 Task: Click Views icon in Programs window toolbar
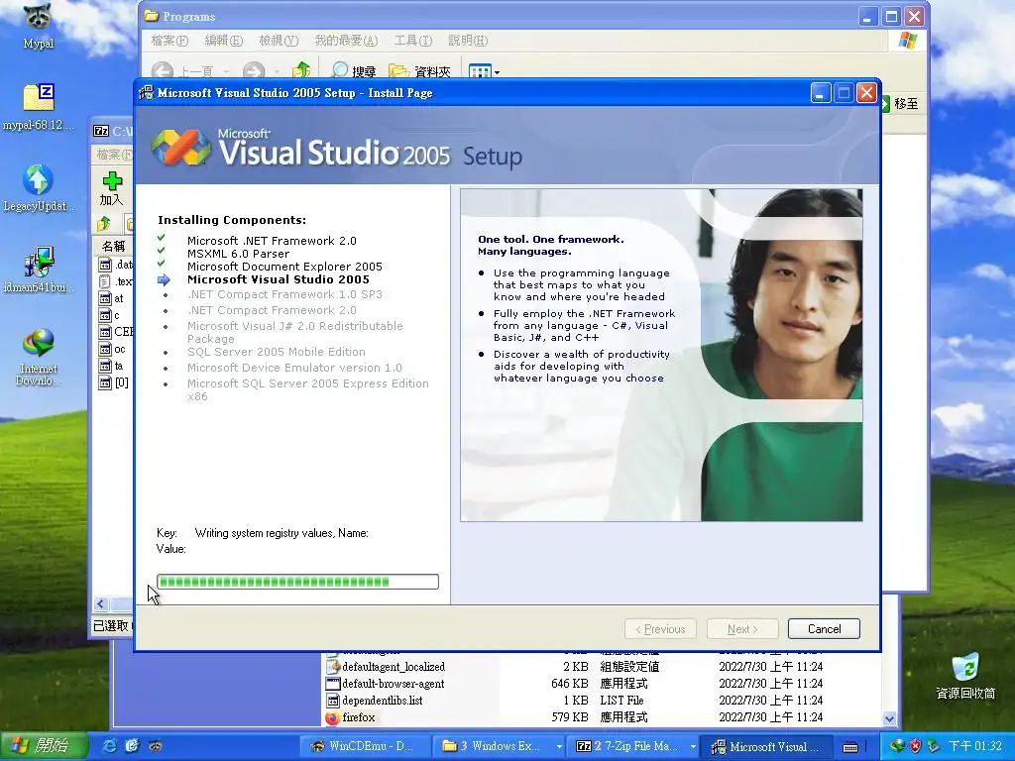click(480, 71)
